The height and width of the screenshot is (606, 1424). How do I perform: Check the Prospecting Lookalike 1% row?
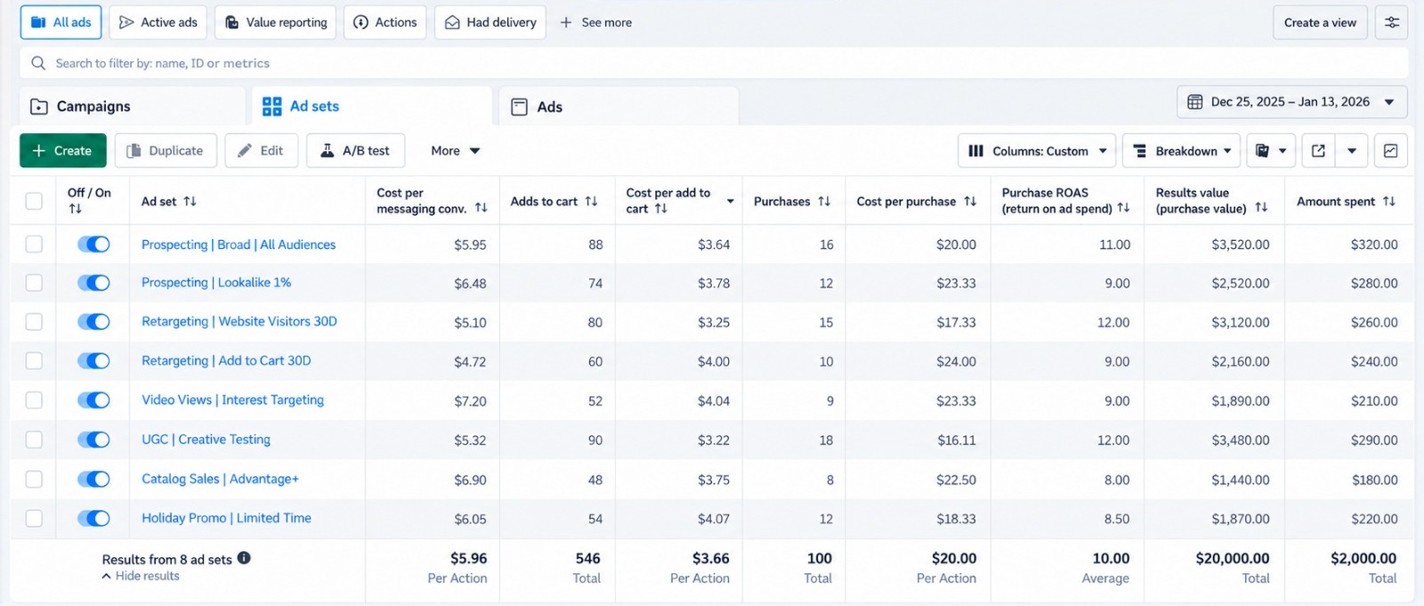pos(34,283)
